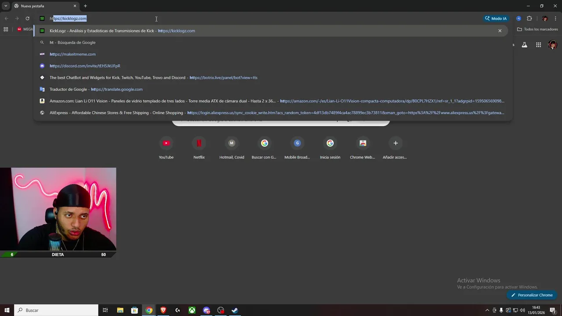Open Microsoft Store from taskbar
The width and height of the screenshot is (562, 316).
134,310
